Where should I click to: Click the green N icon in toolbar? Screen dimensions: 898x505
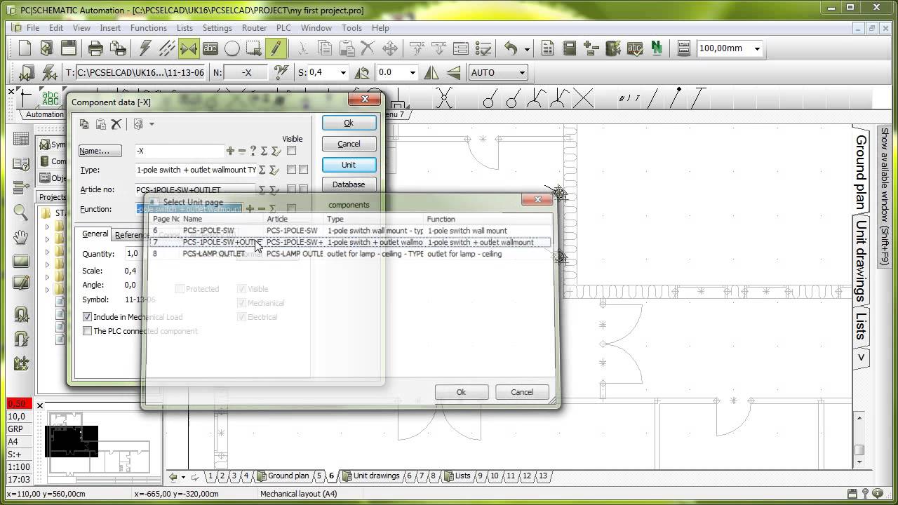(657, 48)
